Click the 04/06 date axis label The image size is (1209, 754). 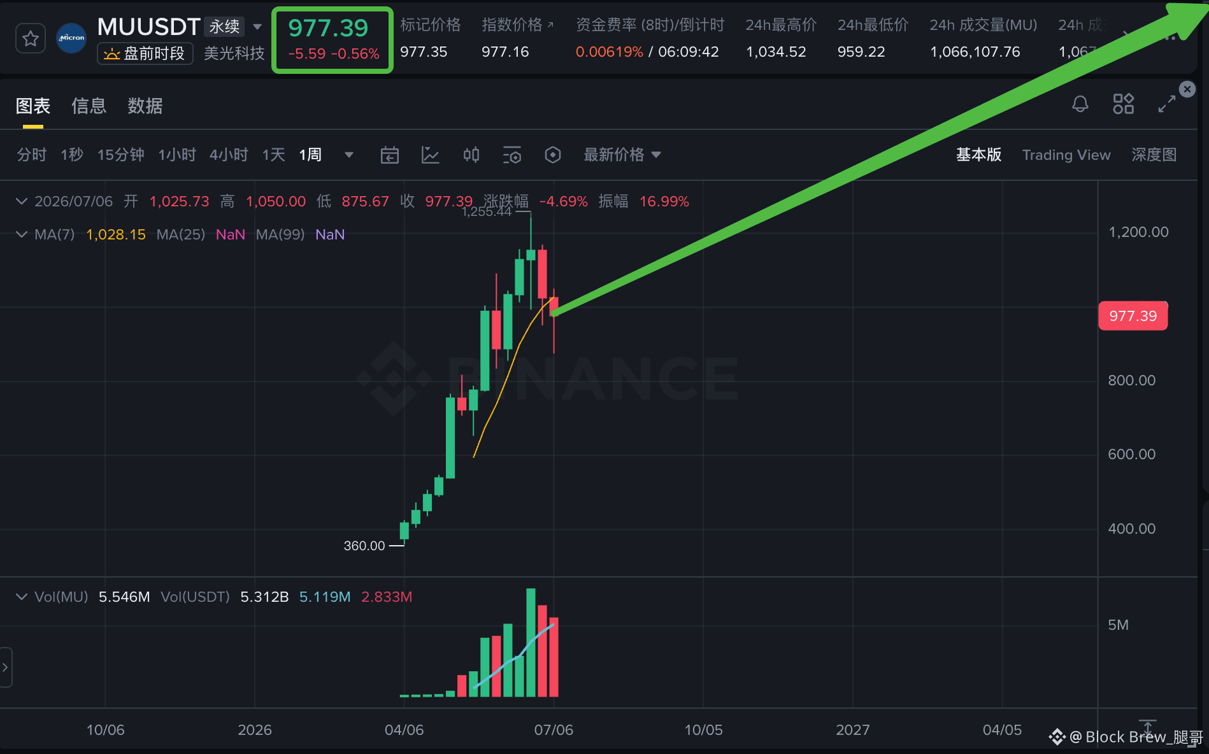click(404, 730)
